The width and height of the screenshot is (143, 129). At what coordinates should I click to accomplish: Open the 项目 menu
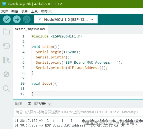[24, 11]
